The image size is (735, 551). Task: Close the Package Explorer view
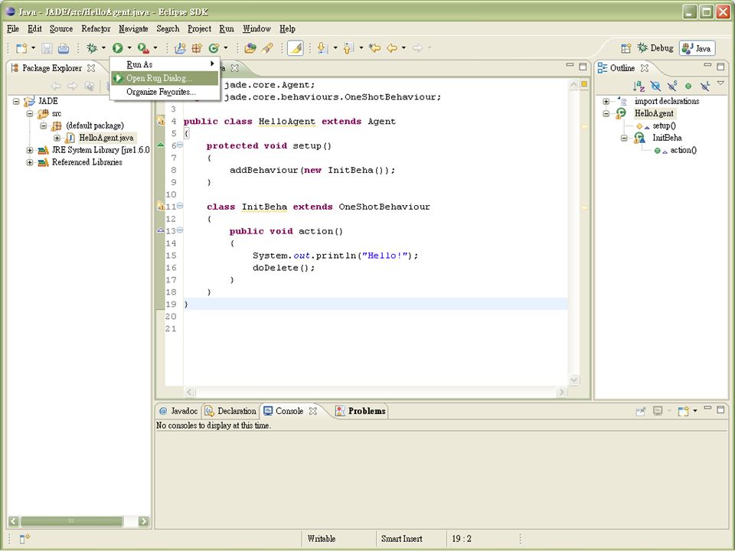click(x=91, y=68)
